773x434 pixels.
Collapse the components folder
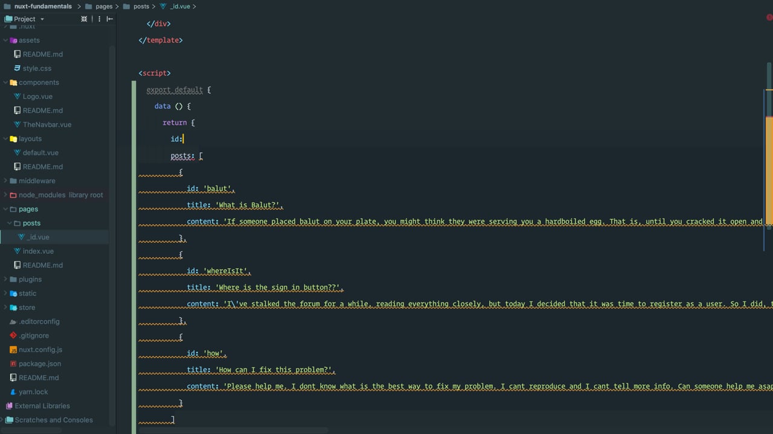[x=5, y=83]
